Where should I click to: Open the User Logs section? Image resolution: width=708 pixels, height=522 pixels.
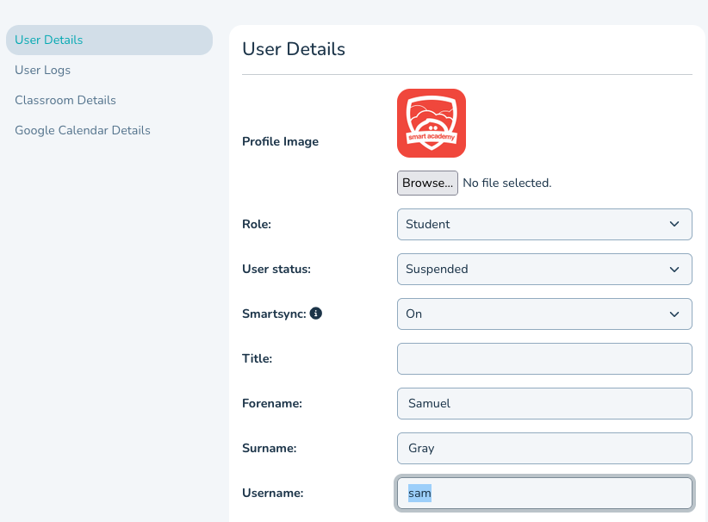43,70
